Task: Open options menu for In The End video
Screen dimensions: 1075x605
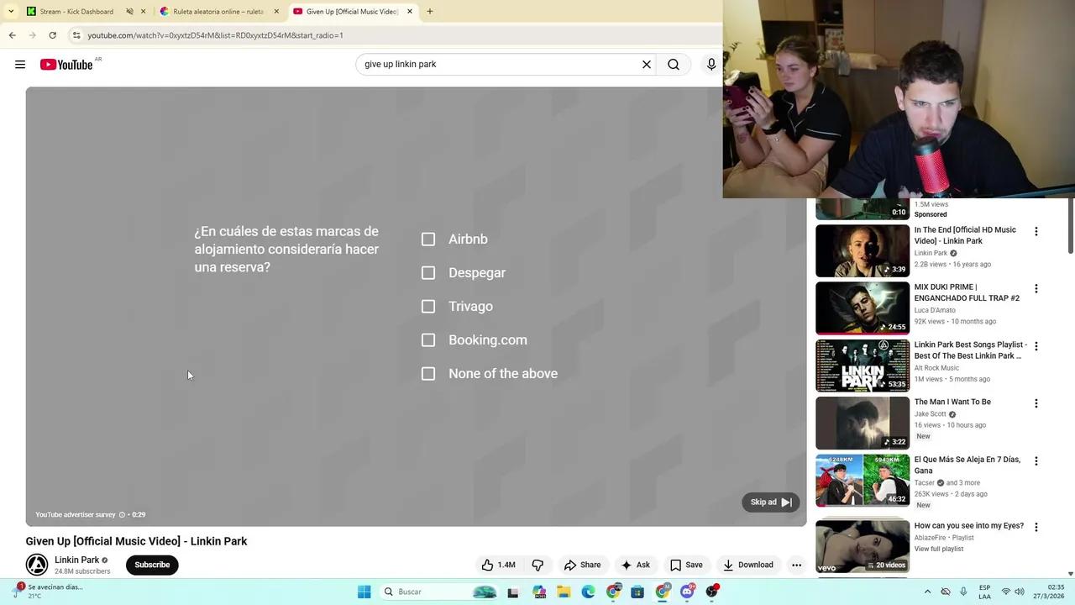Action: click(1036, 231)
